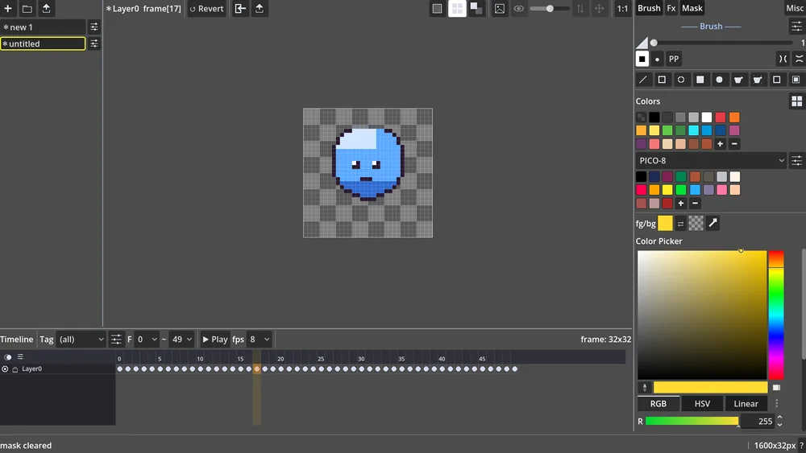
Task: Open brush panel settings sliders icon
Action: [x=797, y=27]
